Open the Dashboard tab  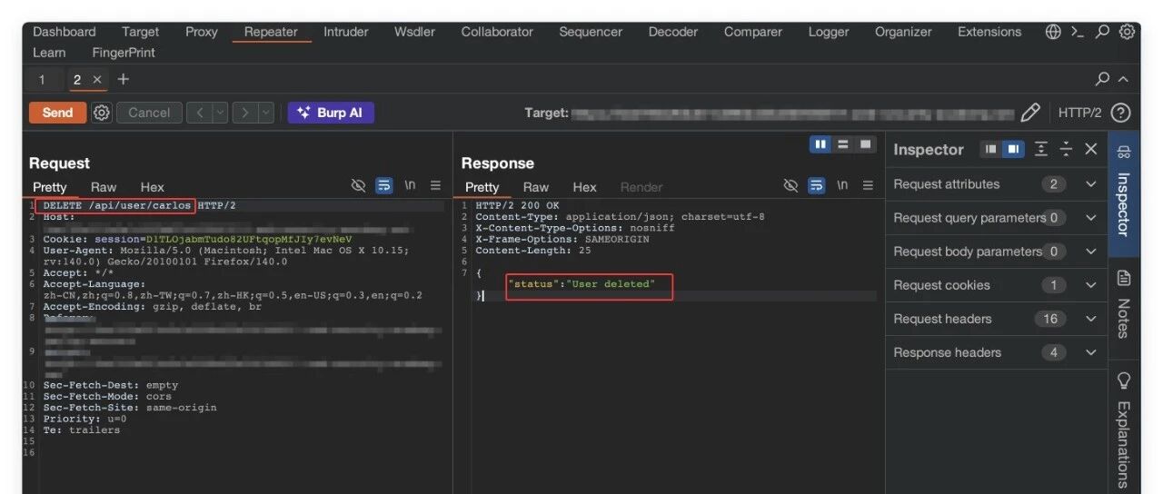pyautogui.click(x=65, y=32)
